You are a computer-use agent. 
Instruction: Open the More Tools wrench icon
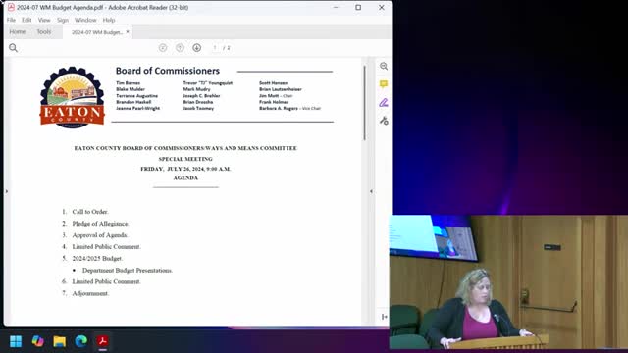point(384,121)
